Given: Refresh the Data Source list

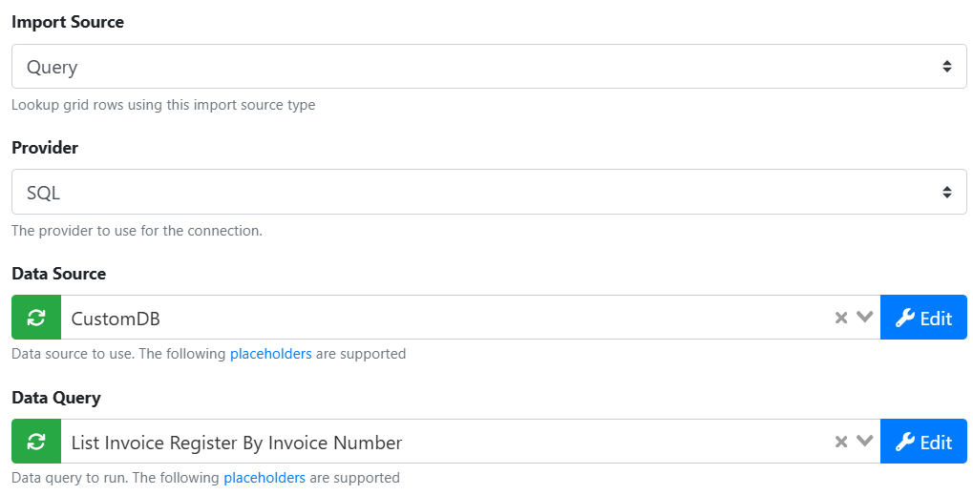Looking at the screenshot, I should [36, 318].
